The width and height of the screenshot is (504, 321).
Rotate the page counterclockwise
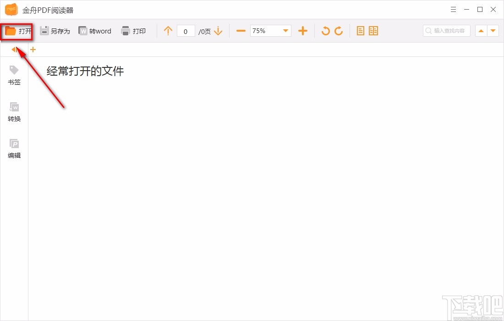tap(325, 31)
